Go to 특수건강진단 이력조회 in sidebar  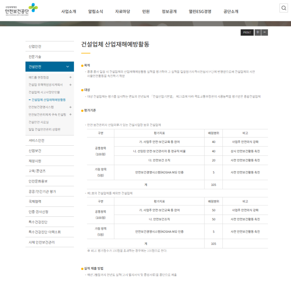pos(50,232)
